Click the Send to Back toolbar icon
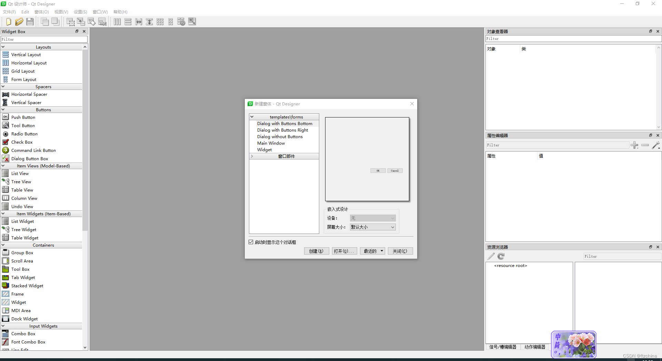The image size is (662, 361). coord(44,22)
